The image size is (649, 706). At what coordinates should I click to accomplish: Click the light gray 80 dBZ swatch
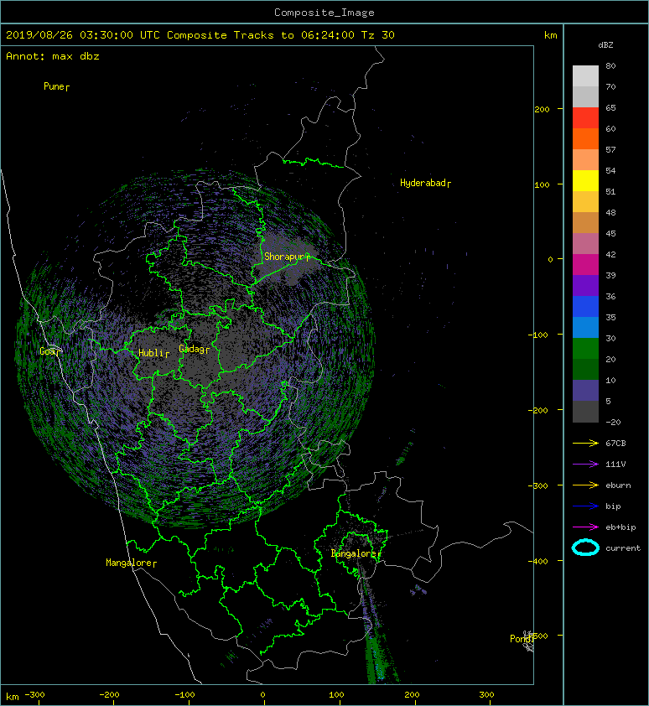[x=585, y=76]
